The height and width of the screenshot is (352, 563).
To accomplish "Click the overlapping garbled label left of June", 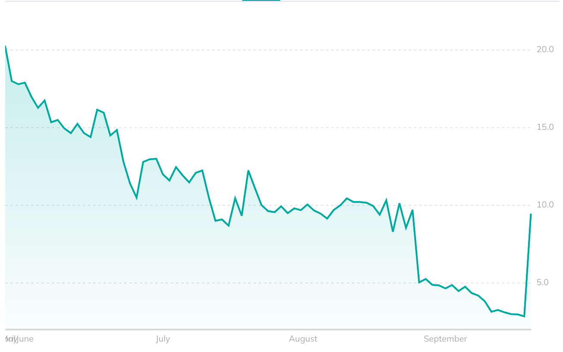I will [11, 339].
